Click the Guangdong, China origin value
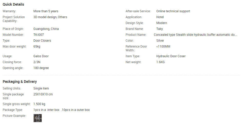 click(46, 29)
